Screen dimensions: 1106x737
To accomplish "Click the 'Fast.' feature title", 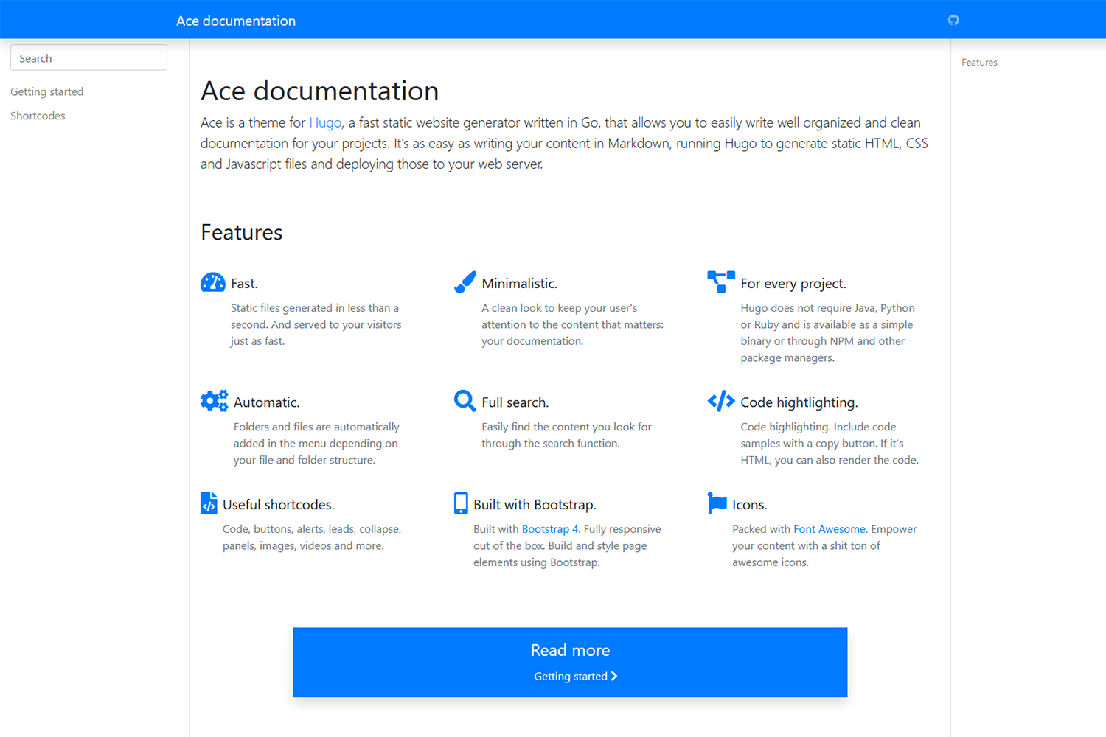I will [244, 284].
